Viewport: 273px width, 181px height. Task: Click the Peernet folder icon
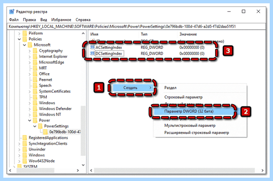click(x=35, y=80)
